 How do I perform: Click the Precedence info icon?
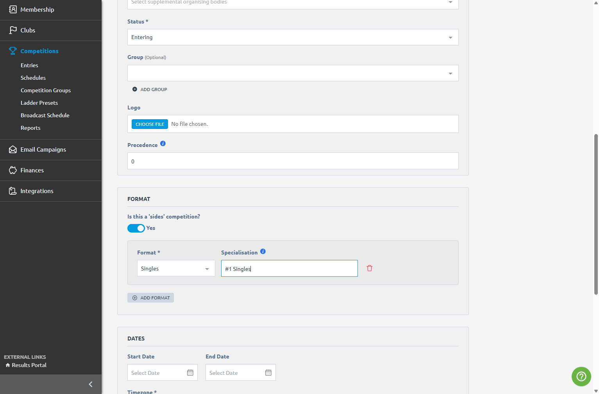[x=163, y=143]
